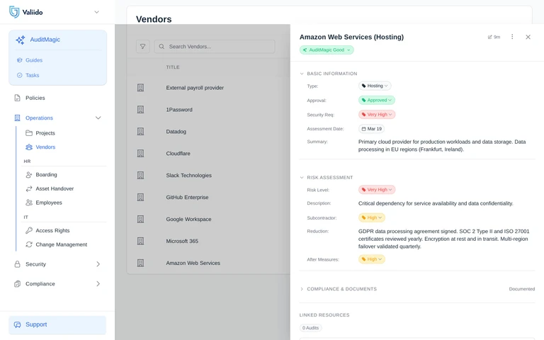Open the Slack Technologies vendor row
The width and height of the screenshot is (544, 340).
tap(208, 175)
